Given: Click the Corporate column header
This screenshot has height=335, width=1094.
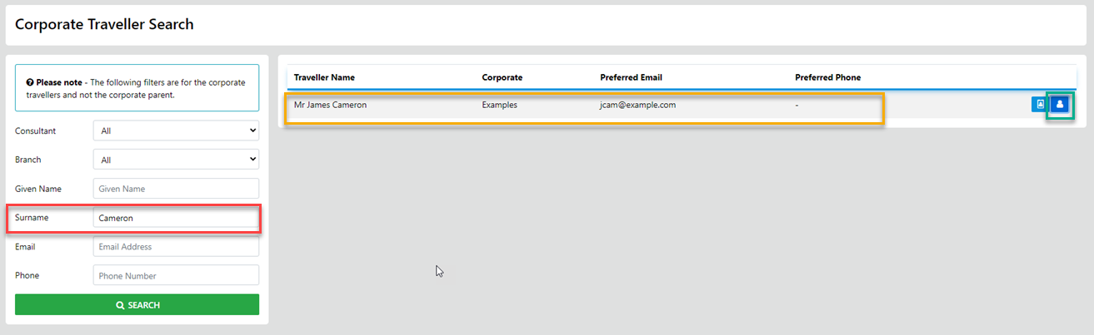Looking at the screenshot, I should pos(502,77).
